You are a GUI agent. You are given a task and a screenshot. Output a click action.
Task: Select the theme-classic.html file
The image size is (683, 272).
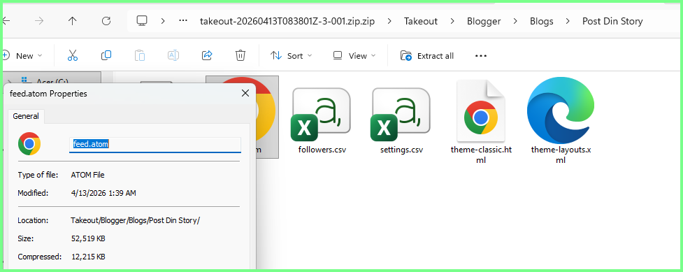(481, 122)
